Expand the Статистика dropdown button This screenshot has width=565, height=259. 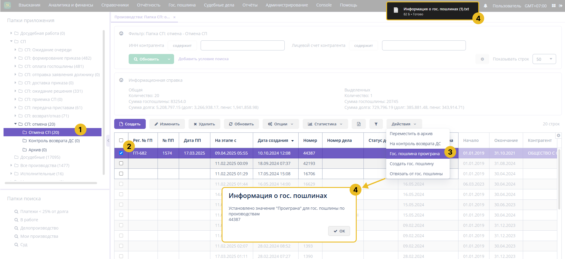pyautogui.click(x=325, y=124)
